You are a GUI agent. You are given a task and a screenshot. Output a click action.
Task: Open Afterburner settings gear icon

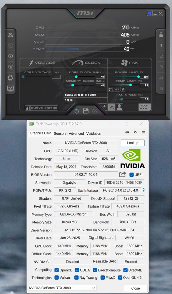tap(11, 78)
